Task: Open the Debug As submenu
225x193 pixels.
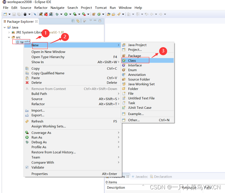Action: tap(73, 142)
